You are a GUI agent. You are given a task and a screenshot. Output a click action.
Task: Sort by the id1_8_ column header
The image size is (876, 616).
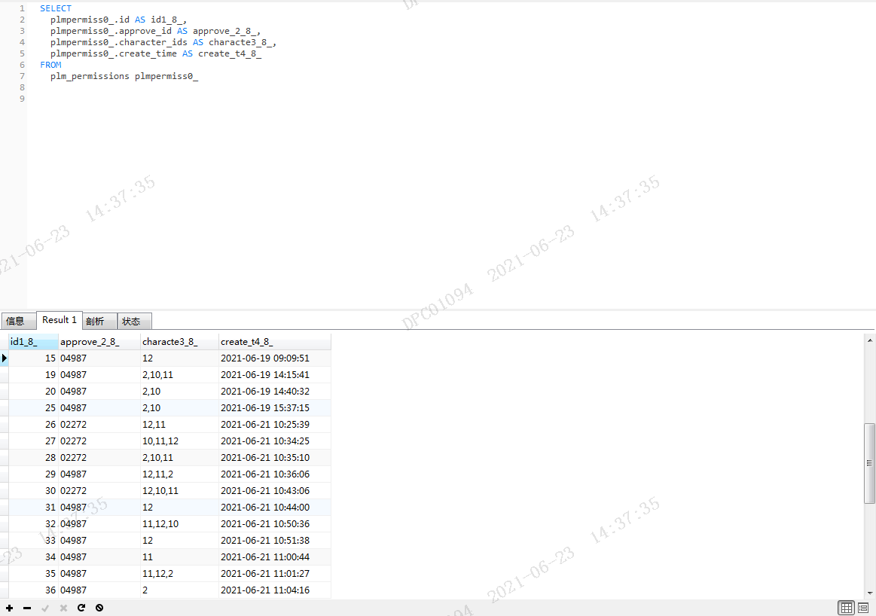33,342
